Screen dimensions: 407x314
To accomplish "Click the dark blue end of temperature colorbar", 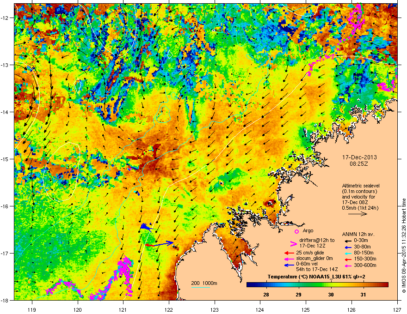I will pyautogui.click(x=251, y=285).
